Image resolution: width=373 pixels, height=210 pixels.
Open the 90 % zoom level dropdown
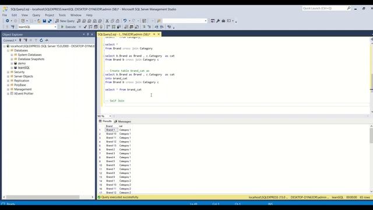click(110, 116)
